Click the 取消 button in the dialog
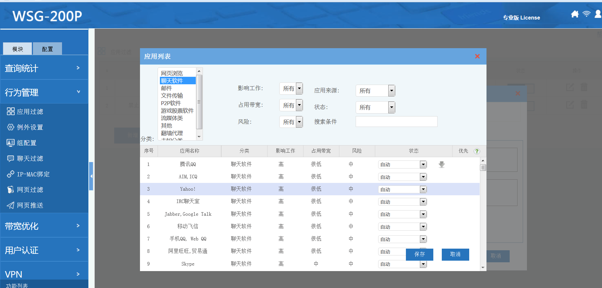Viewport: 602px width, 288px height. coord(455,254)
